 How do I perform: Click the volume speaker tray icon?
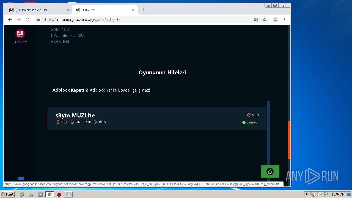(319, 194)
